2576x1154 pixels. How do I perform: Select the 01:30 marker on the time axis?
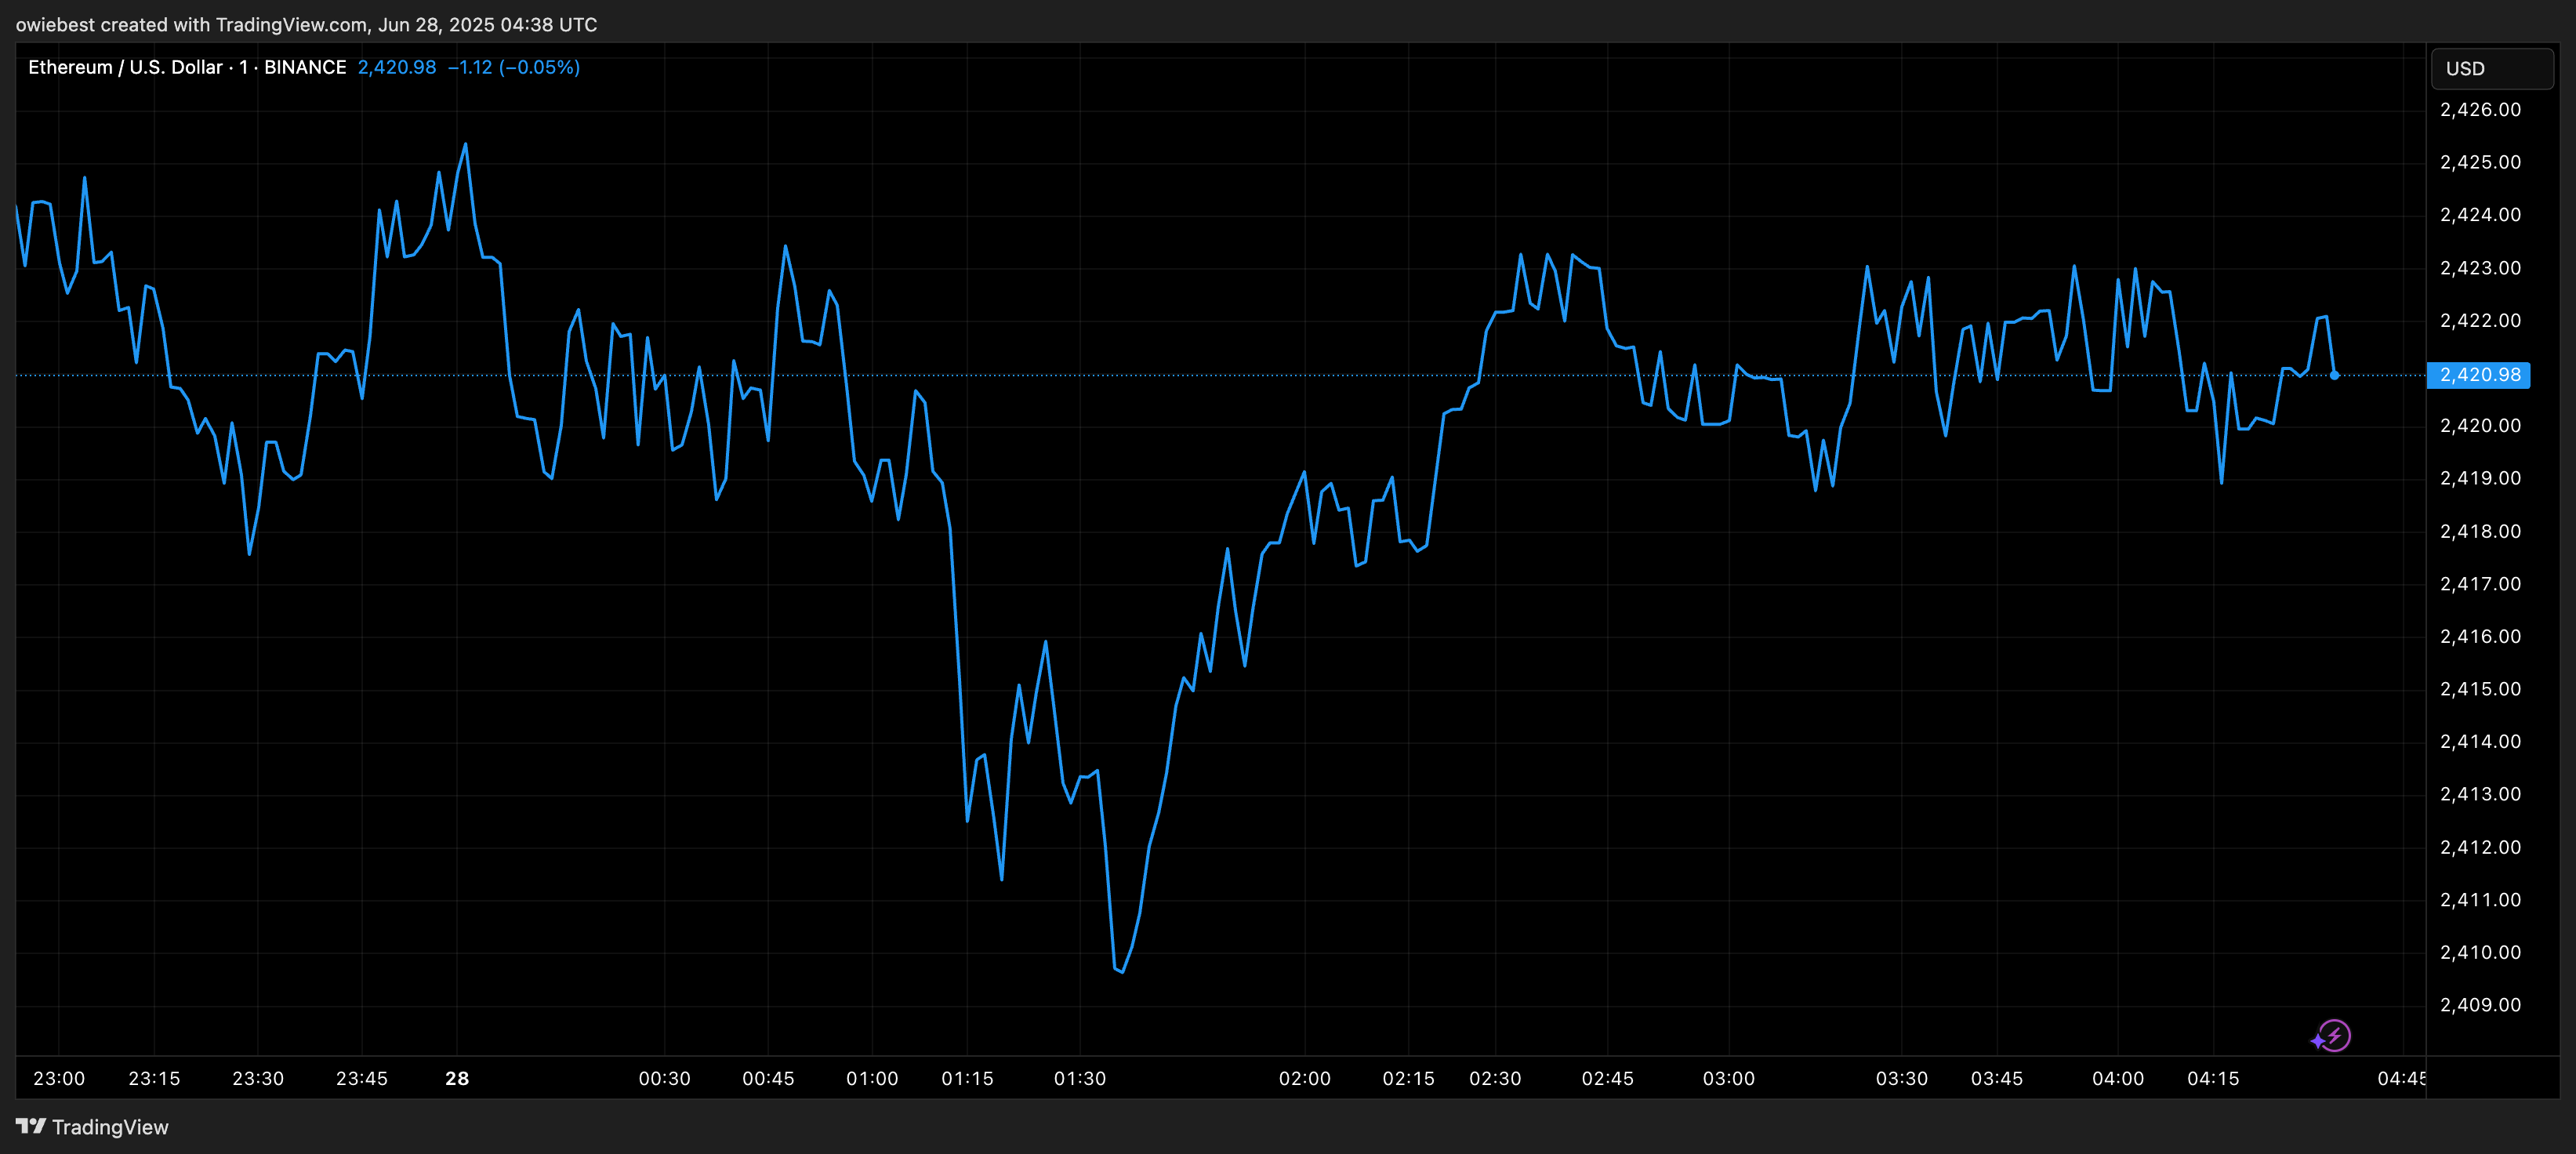click(x=1079, y=1078)
